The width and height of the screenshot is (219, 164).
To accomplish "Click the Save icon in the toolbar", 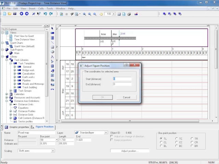I will [15, 14].
